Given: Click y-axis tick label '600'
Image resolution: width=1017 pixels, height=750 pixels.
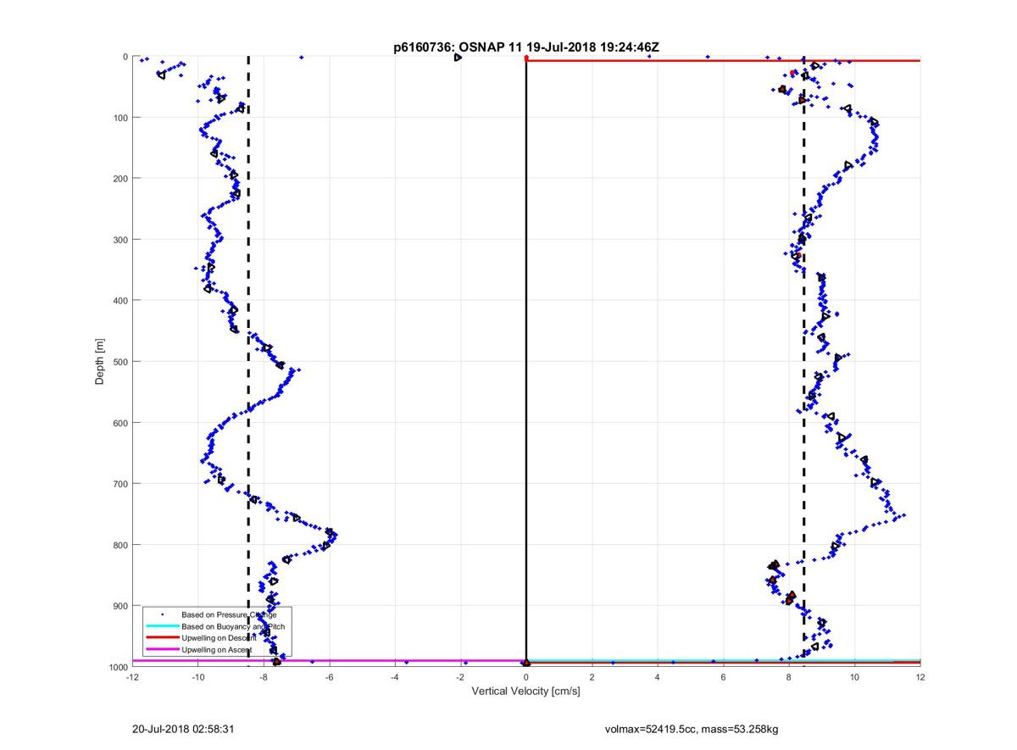Looking at the screenshot, I should (x=119, y=422).
